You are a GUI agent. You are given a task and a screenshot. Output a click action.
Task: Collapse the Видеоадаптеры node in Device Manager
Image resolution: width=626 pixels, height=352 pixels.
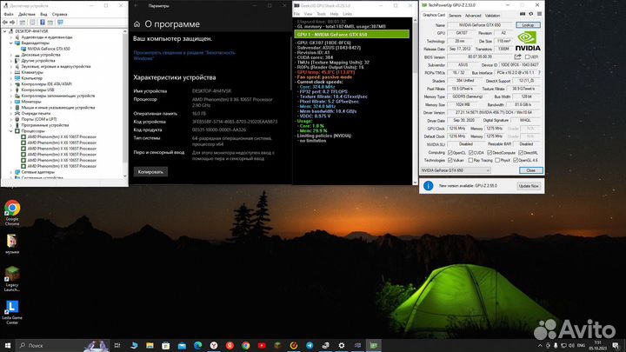[11, 43]
